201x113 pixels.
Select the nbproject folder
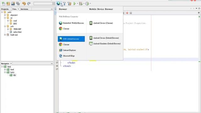14,15
